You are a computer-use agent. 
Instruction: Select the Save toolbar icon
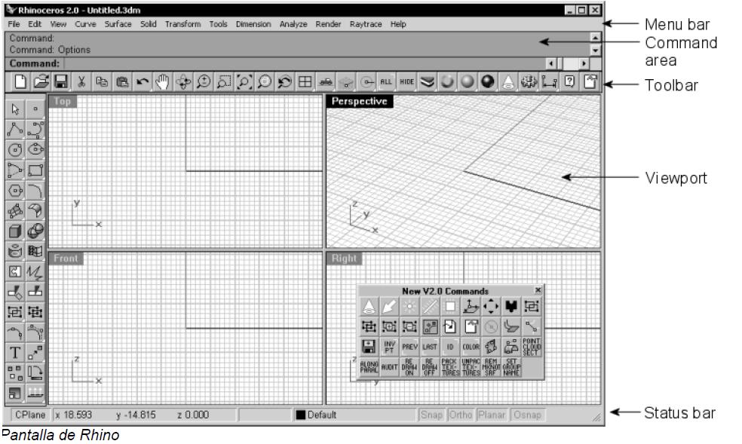[x=61, y=83]
